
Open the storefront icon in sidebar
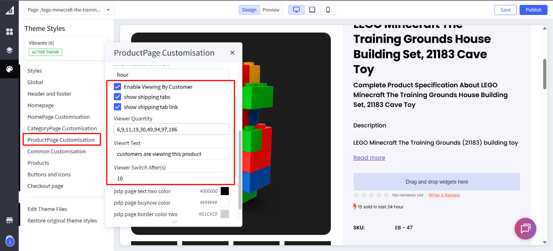[10, 220]
